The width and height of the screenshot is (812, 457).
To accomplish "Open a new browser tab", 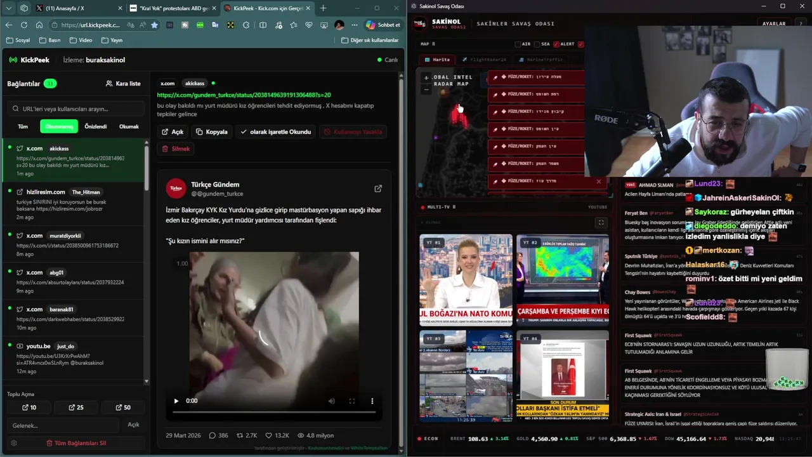I will pyautogui.click(x=323, y=8).
